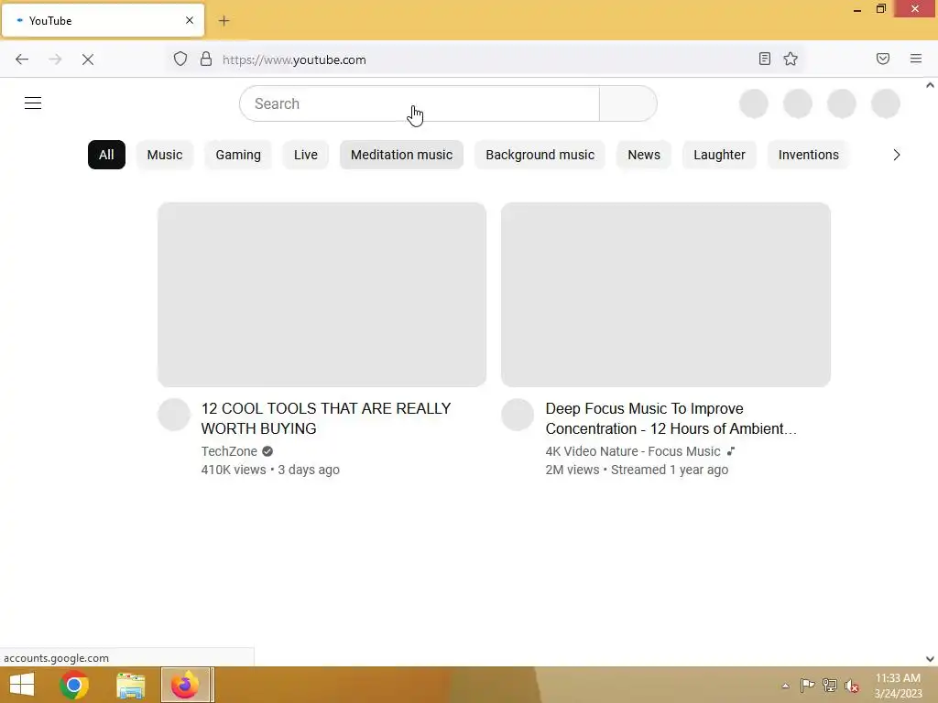The height and width of the screenshot is (703, 938).
Task: Open the tracking protection shield icon
Action: click(180, 59)
